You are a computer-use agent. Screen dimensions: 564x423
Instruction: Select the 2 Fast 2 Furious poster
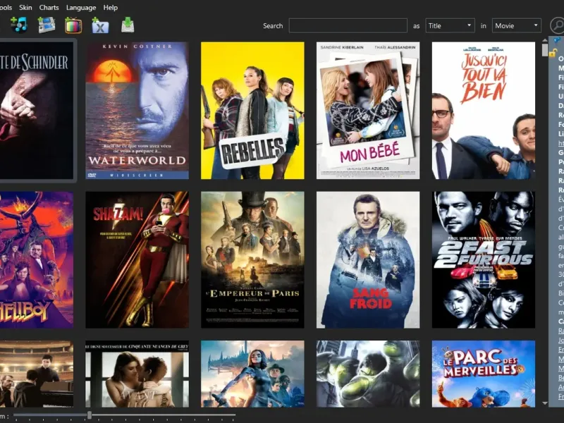(484, 259)
